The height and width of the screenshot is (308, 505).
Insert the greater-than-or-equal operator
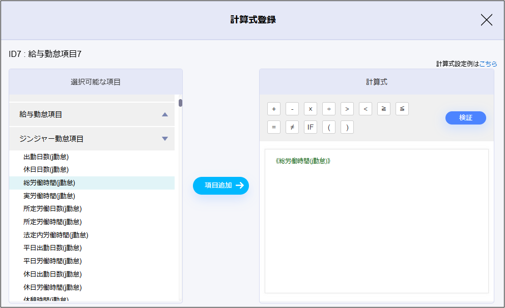pos(383,108)
